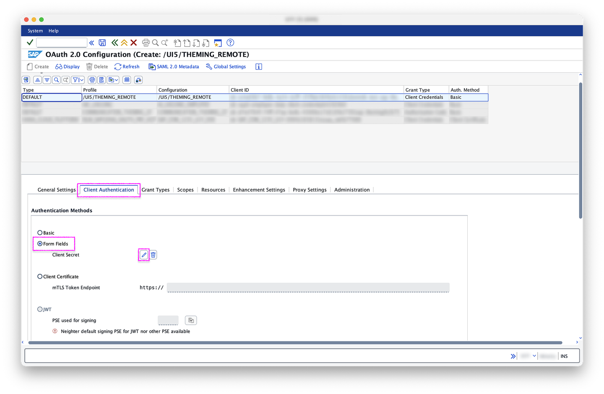Click the Create button
604x394 pixels.
click(x=38, y=66)
